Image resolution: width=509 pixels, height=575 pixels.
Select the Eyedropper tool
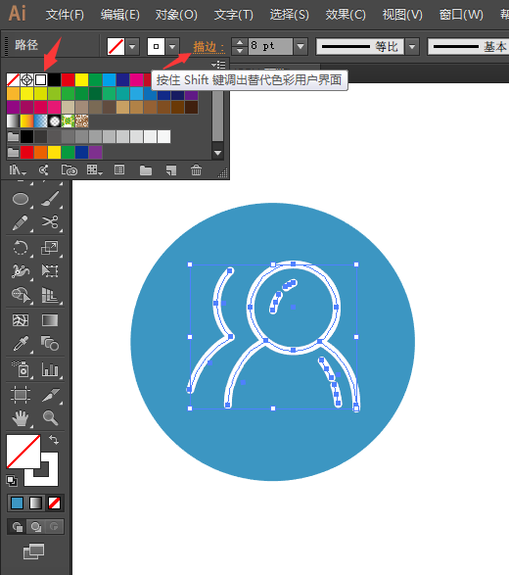click(21, 344)
